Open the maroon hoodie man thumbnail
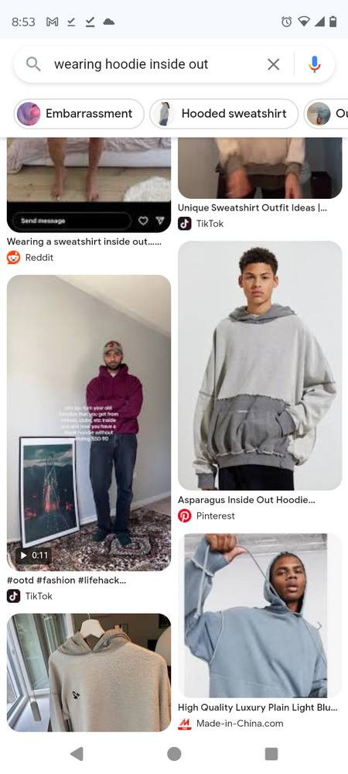This screenshot has width=348, height=774. tap(89, 423)
